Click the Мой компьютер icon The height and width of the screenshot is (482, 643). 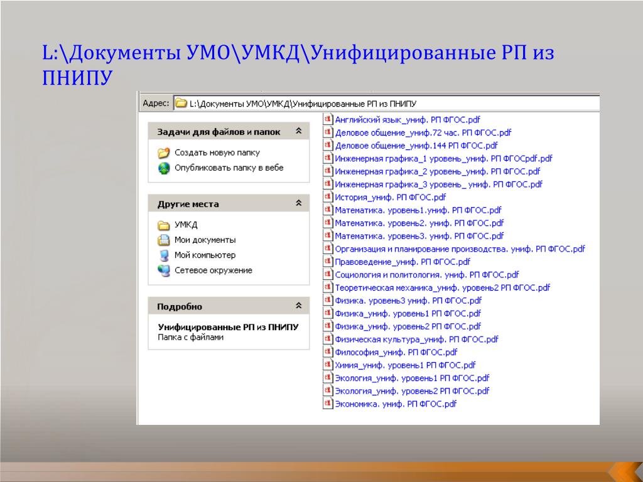point(164,255)
